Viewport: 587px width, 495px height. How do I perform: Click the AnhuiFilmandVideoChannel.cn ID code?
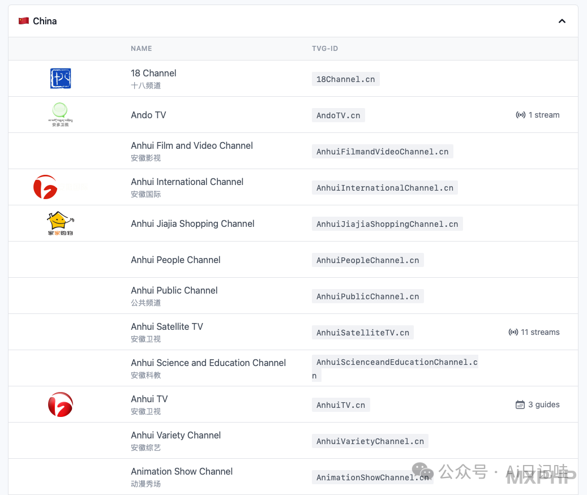point(382,152)
